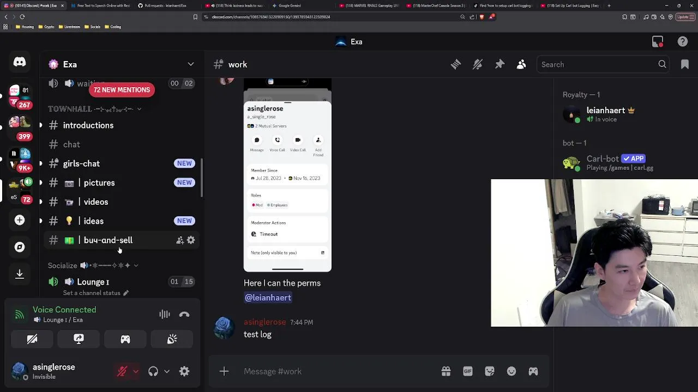This screenshot has height=392, width=698.
Task: Jump to 72 new mentions
Action: (122, 90)
